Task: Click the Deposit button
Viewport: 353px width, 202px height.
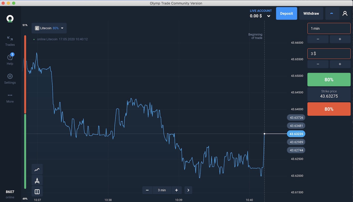Action: (x=286, y=13)
